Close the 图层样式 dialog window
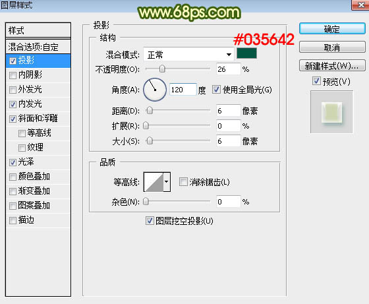369x304 pixels. coord(360,5)
